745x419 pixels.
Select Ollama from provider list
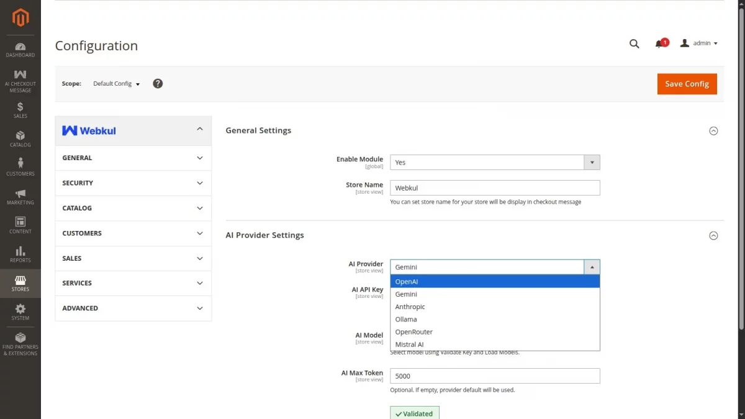coord(495,319)
